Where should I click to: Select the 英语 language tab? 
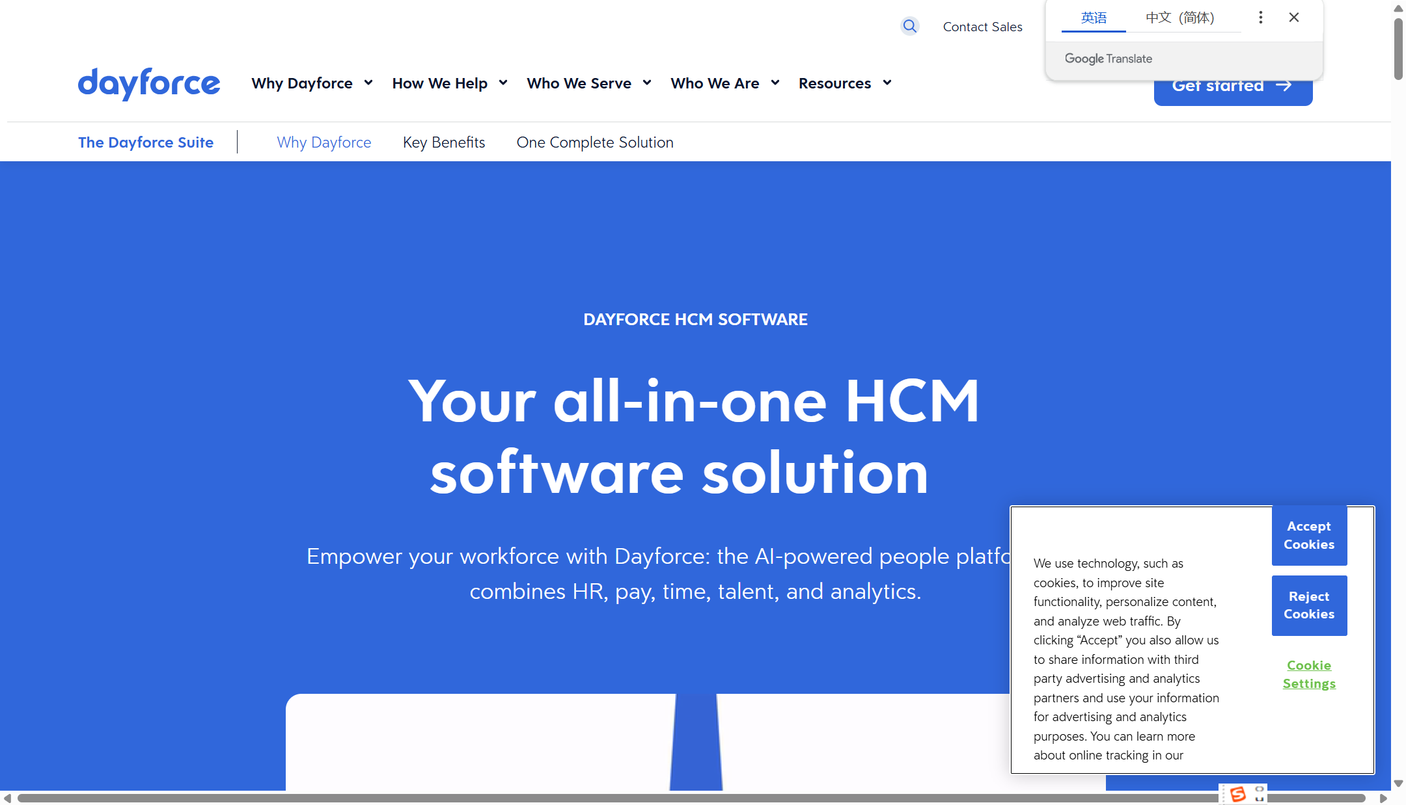[x=1094, y=18]
